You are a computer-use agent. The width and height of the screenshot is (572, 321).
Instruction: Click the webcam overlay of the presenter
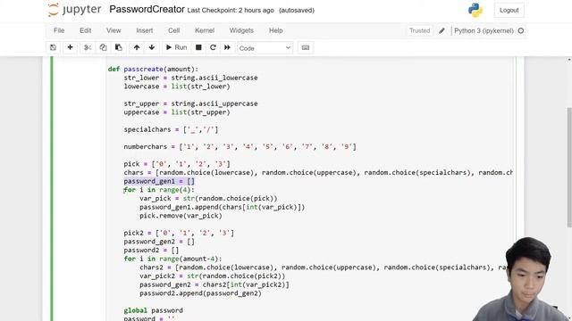click(522, 279)
